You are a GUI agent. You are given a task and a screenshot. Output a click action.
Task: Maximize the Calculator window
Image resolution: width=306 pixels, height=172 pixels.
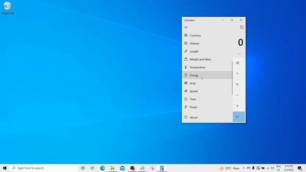tap(232, 20)
